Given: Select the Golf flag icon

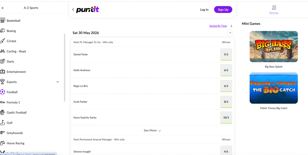Looking at the screenshot, I should pos(3,123).
